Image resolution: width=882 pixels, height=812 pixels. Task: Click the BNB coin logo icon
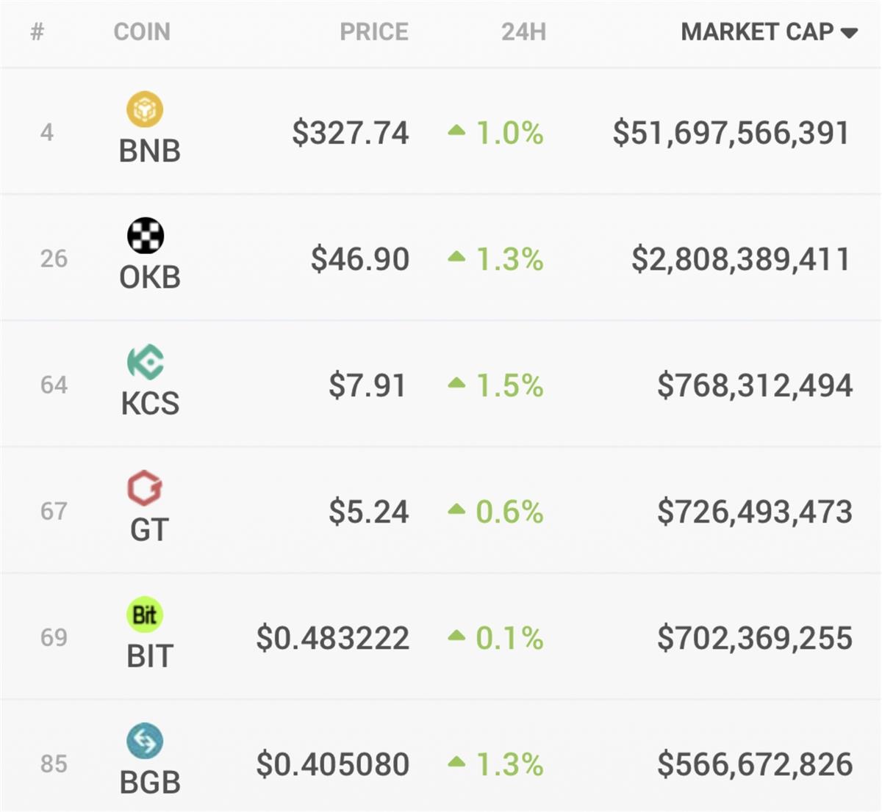point(145,109)
